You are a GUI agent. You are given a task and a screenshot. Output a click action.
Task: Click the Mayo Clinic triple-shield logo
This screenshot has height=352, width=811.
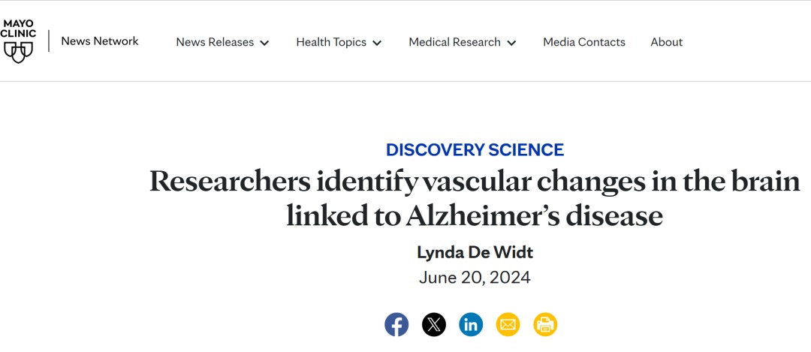coord(18,52)
